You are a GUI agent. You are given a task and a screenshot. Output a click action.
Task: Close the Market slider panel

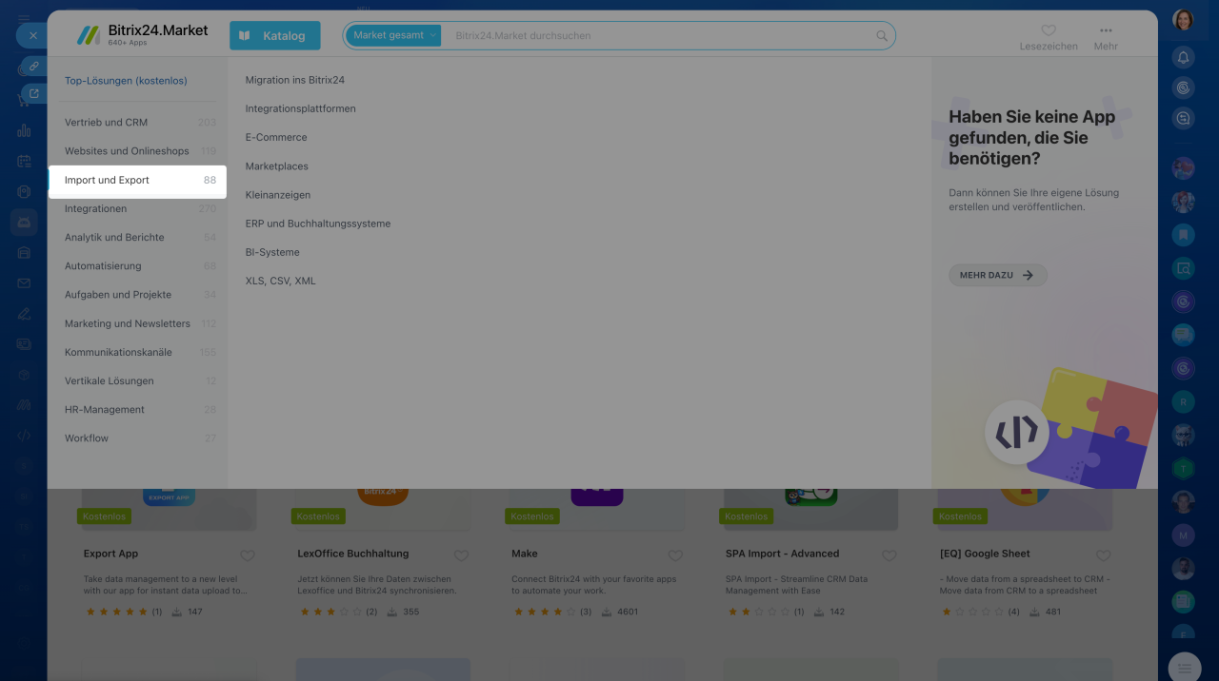pos(32,35)
